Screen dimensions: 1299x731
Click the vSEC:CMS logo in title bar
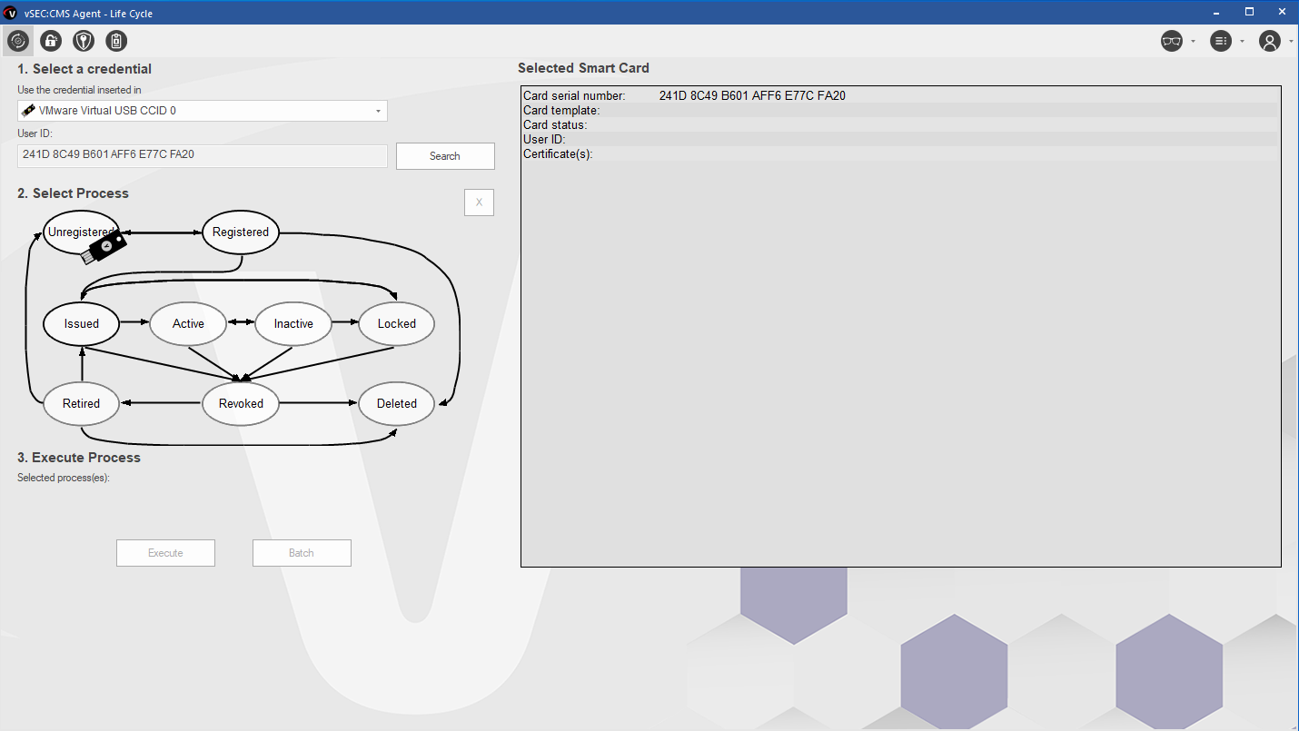11,12
